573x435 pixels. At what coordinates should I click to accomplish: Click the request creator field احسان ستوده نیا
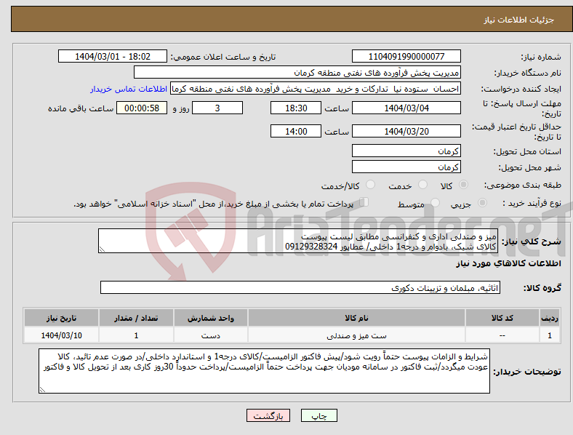click(x=316, y=89)
